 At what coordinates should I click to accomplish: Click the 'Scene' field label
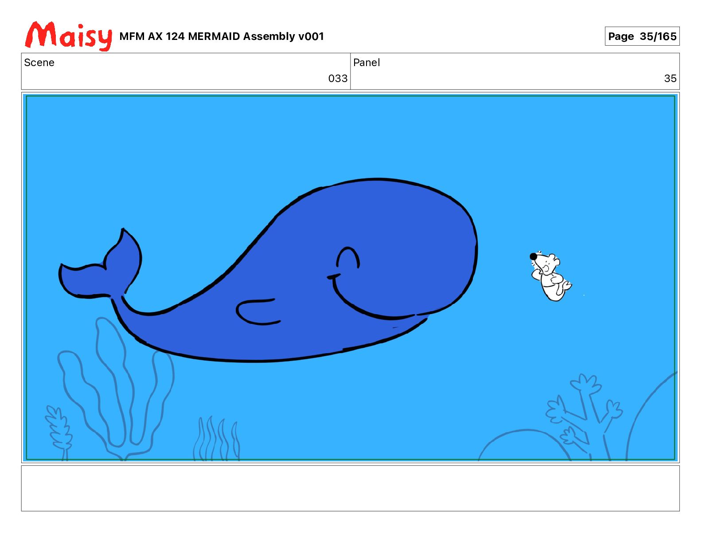tap(39, 63)
